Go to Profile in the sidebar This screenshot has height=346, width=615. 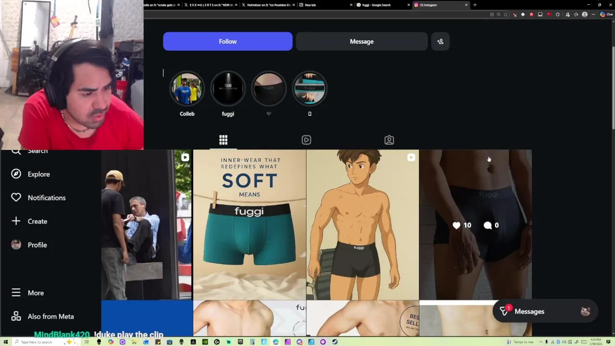coord(29,245)
